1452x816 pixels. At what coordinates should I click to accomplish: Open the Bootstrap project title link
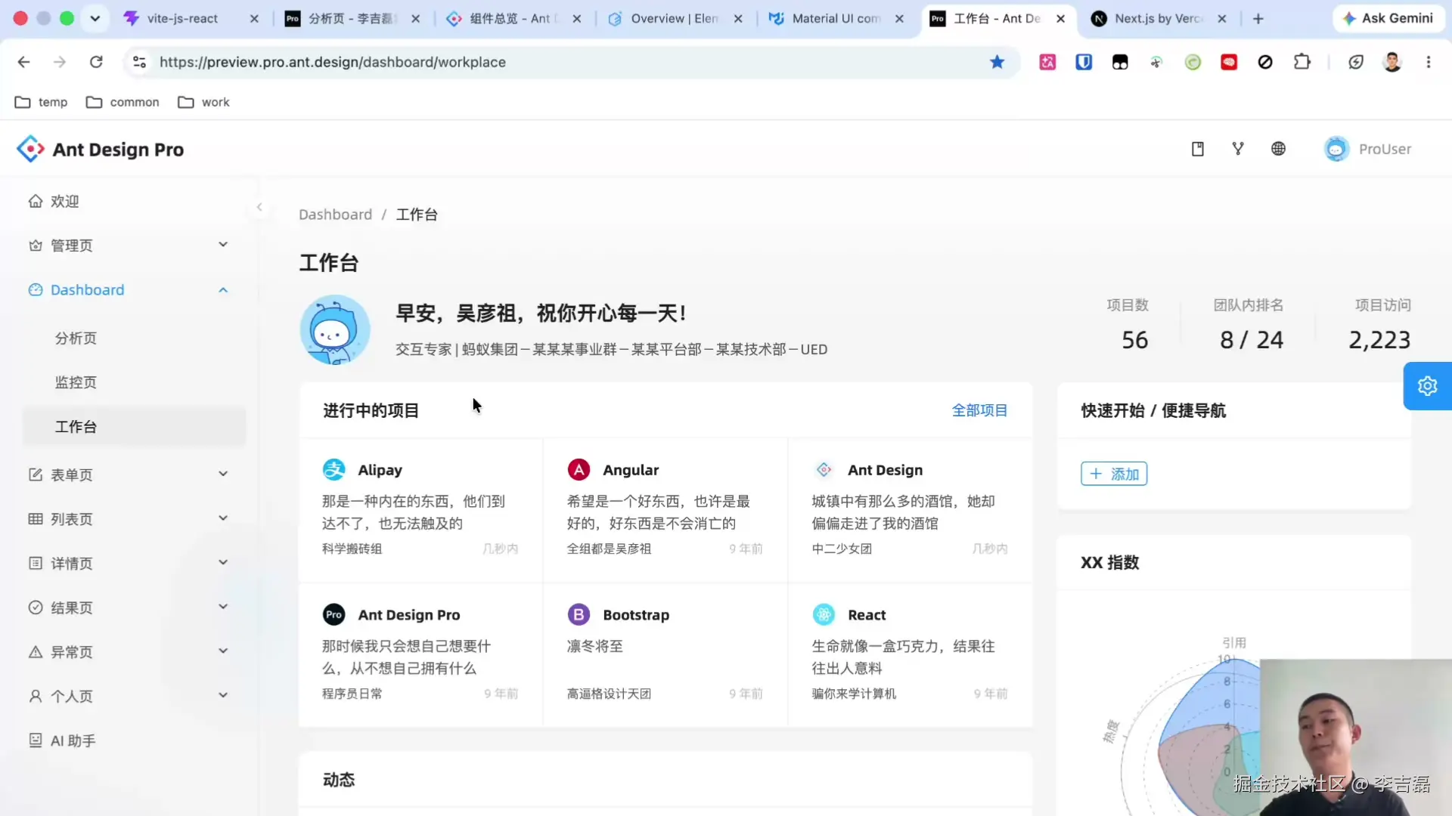pyautogui.click(x=636, y=615)
